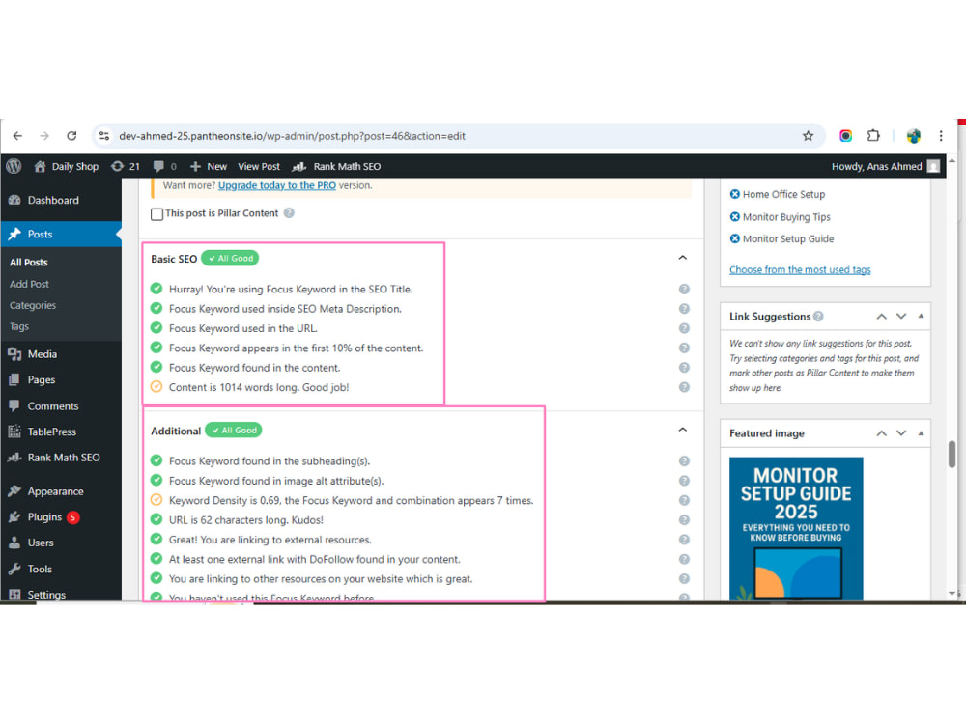Image resolution: width=966 pixels, height=724 pixels.
Task: Open help for Focus Keyword found in content
Action: pos(684,368)
